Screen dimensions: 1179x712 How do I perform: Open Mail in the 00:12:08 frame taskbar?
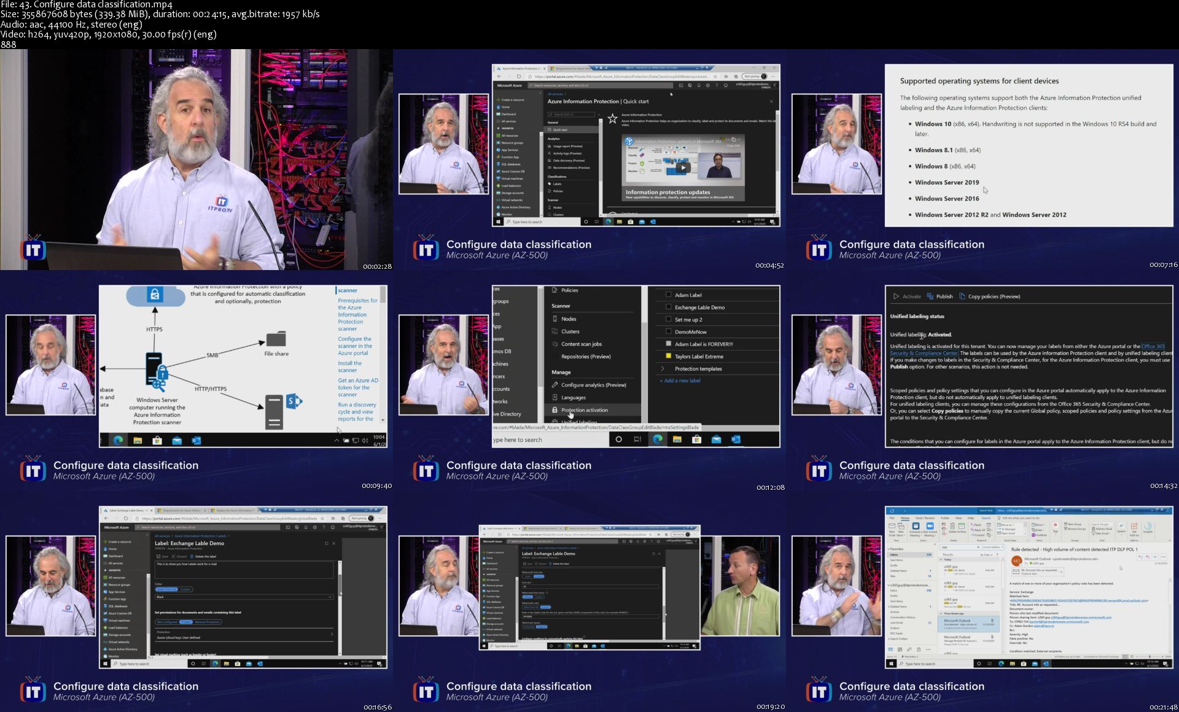pos(716,439)
